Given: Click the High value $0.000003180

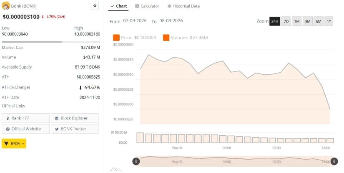Looking at the screenshot, I should [x=87, y=34].
